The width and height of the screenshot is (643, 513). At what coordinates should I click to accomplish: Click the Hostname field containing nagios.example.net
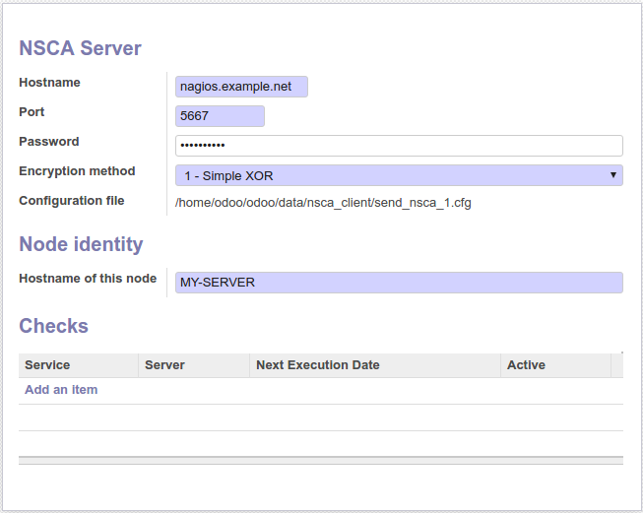[x=241, y=87]
